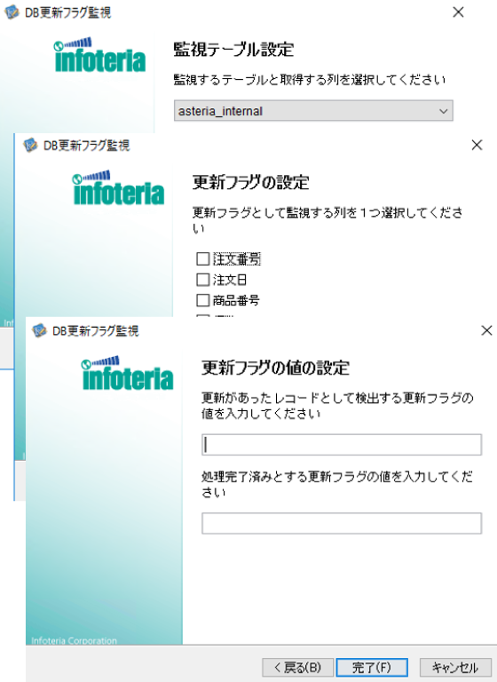497x682 pixels.
Task: Open the asteria_internal table dropdown
Action: click(x=313, y=111)
